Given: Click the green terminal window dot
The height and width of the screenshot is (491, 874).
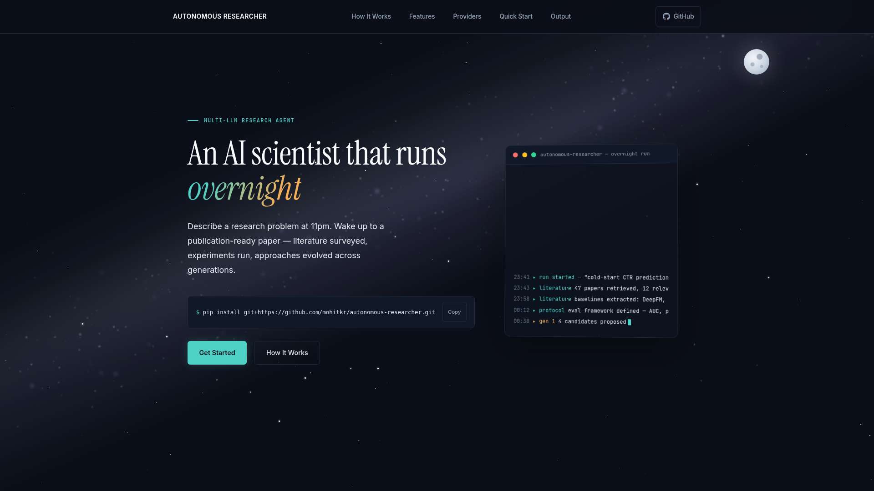Looking at the screenshot, I should click(534, 155).
